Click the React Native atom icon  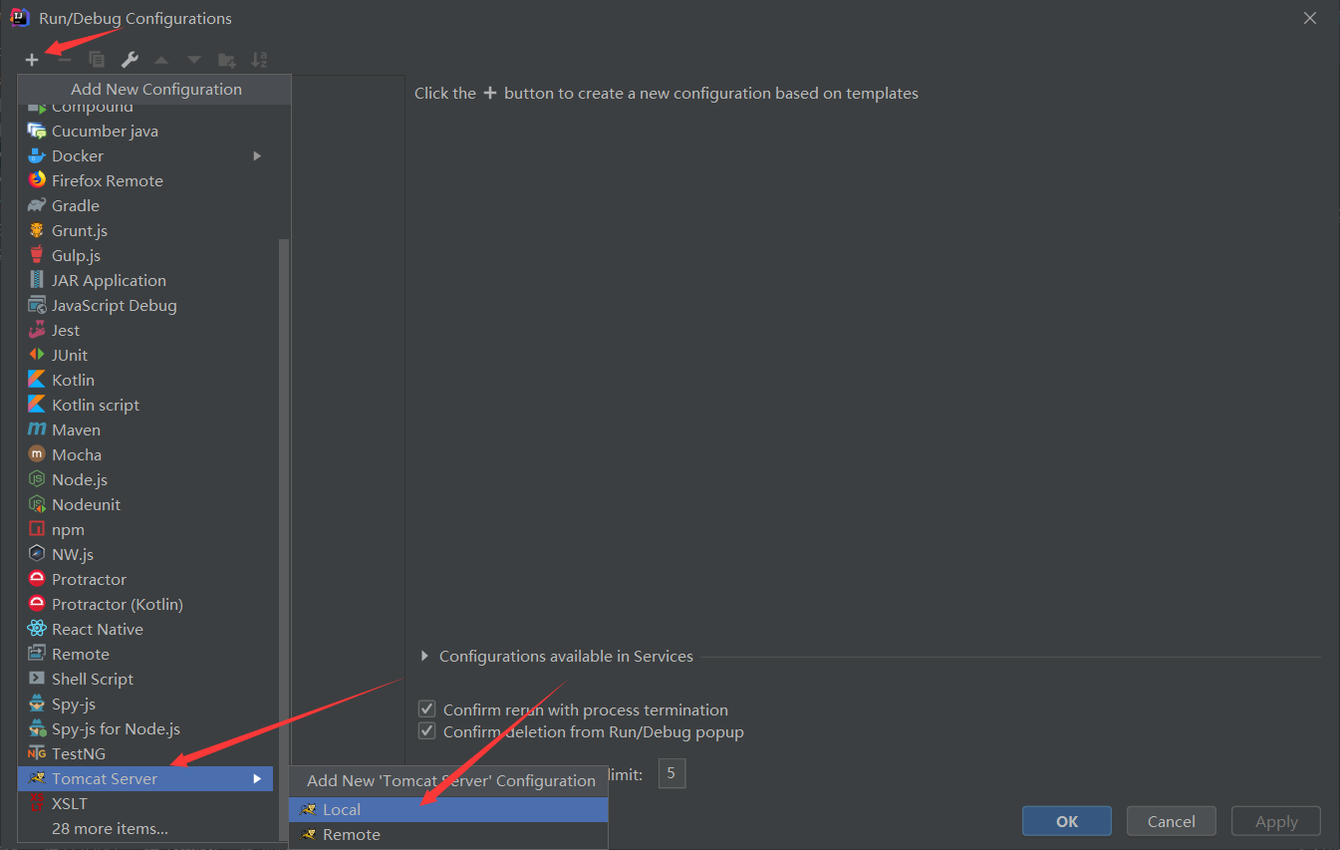pyautogui.click(x=37, y=629)
